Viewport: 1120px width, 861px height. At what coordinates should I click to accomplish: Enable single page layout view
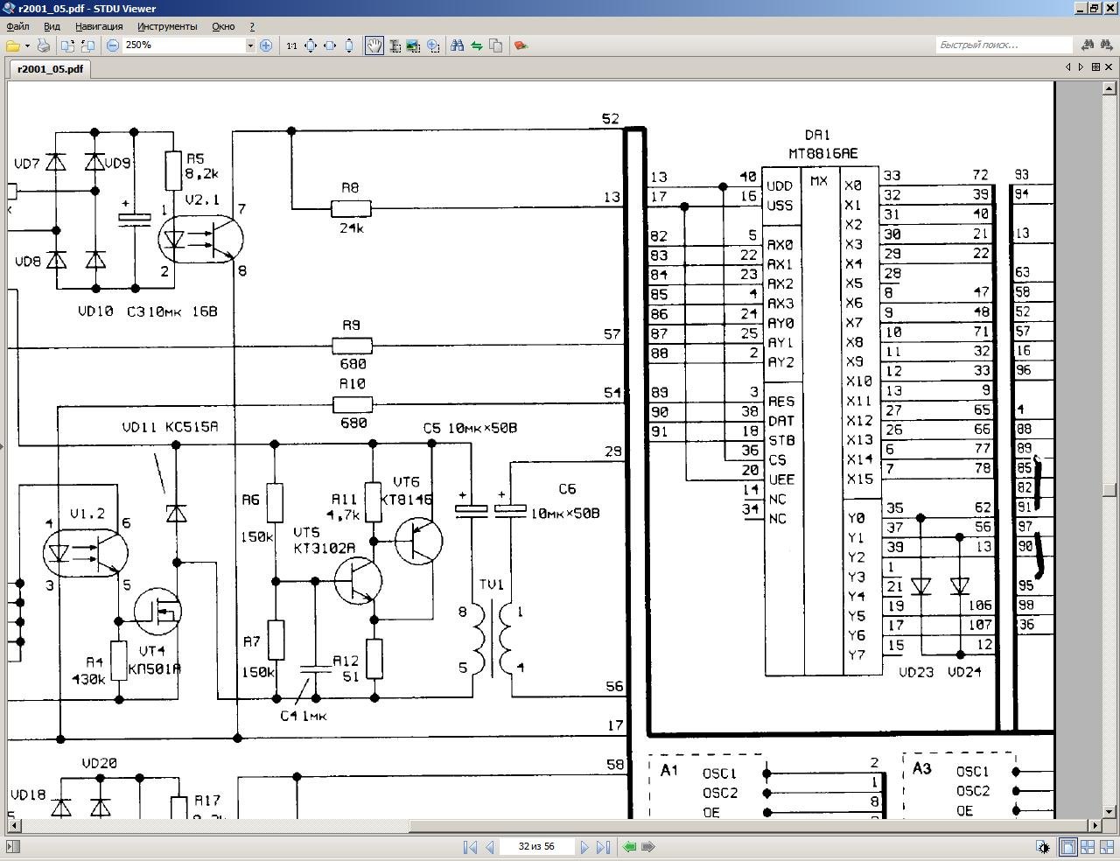[x=1067, y=847]
